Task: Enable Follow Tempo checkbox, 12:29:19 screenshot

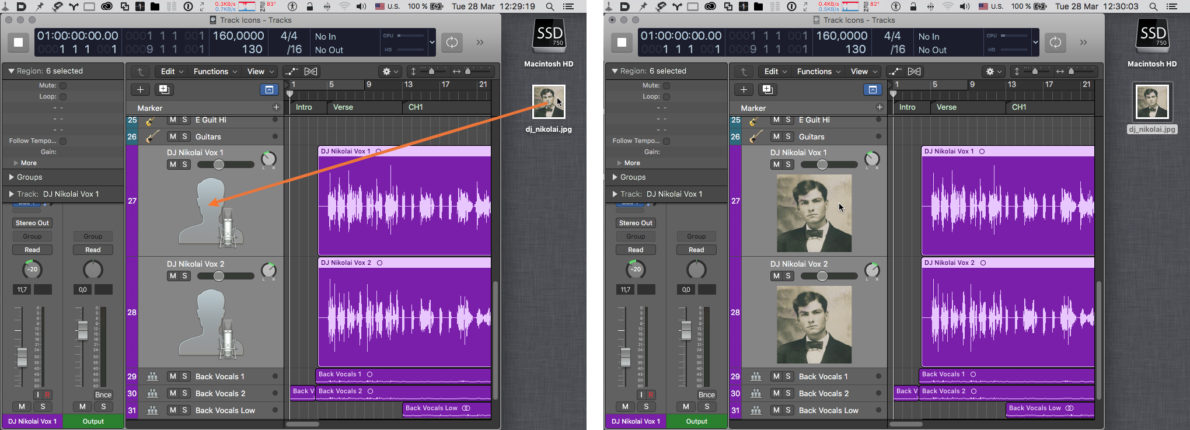Action: (63, 141)
